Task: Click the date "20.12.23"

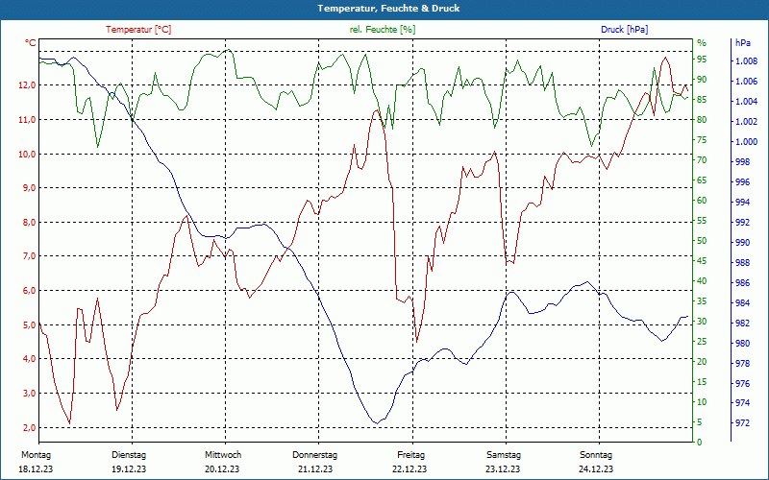Action: coord(223,469)
